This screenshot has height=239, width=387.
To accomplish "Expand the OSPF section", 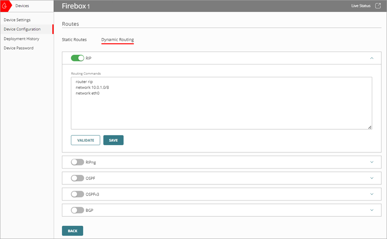I will pyautogui.click(x=372, y=178).
